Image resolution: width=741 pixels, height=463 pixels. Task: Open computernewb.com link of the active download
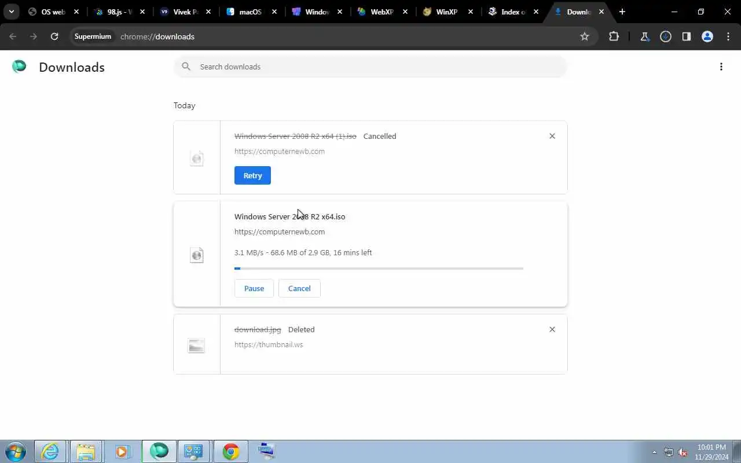click(280, 232)
